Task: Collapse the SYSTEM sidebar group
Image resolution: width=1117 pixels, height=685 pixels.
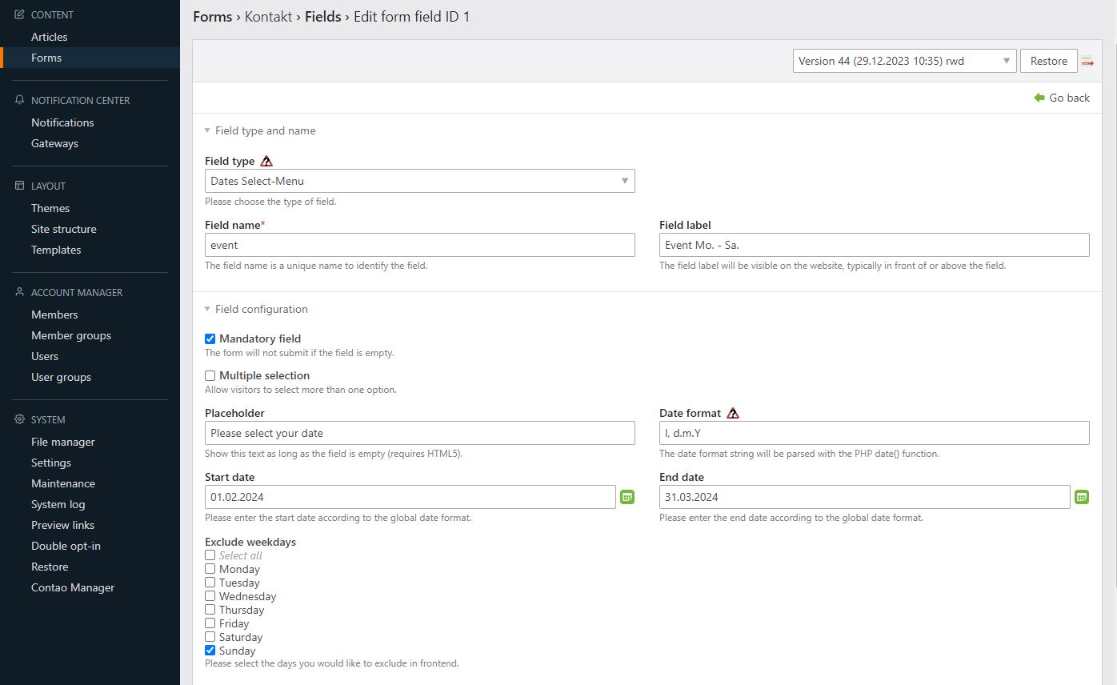Action: coord(48,419)
